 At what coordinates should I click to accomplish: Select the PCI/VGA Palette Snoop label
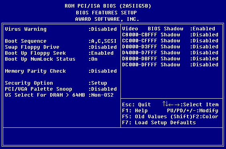click(x=39, y=89)
